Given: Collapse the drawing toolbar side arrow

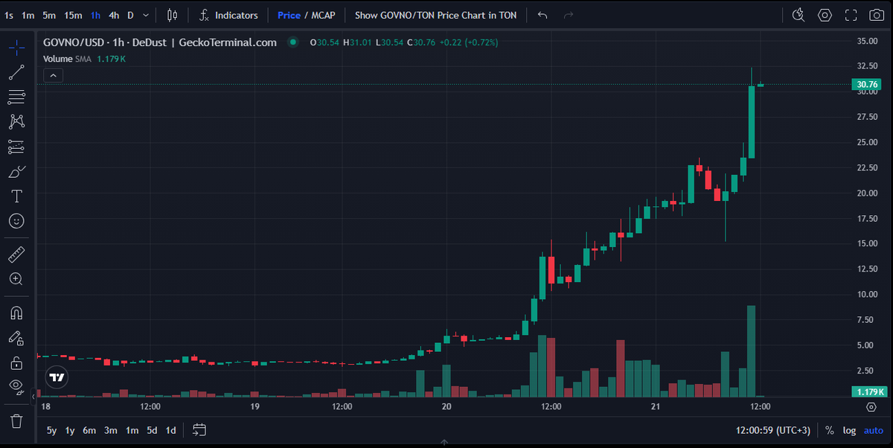Looking at the screenshot, I should (x=33, y=398).
